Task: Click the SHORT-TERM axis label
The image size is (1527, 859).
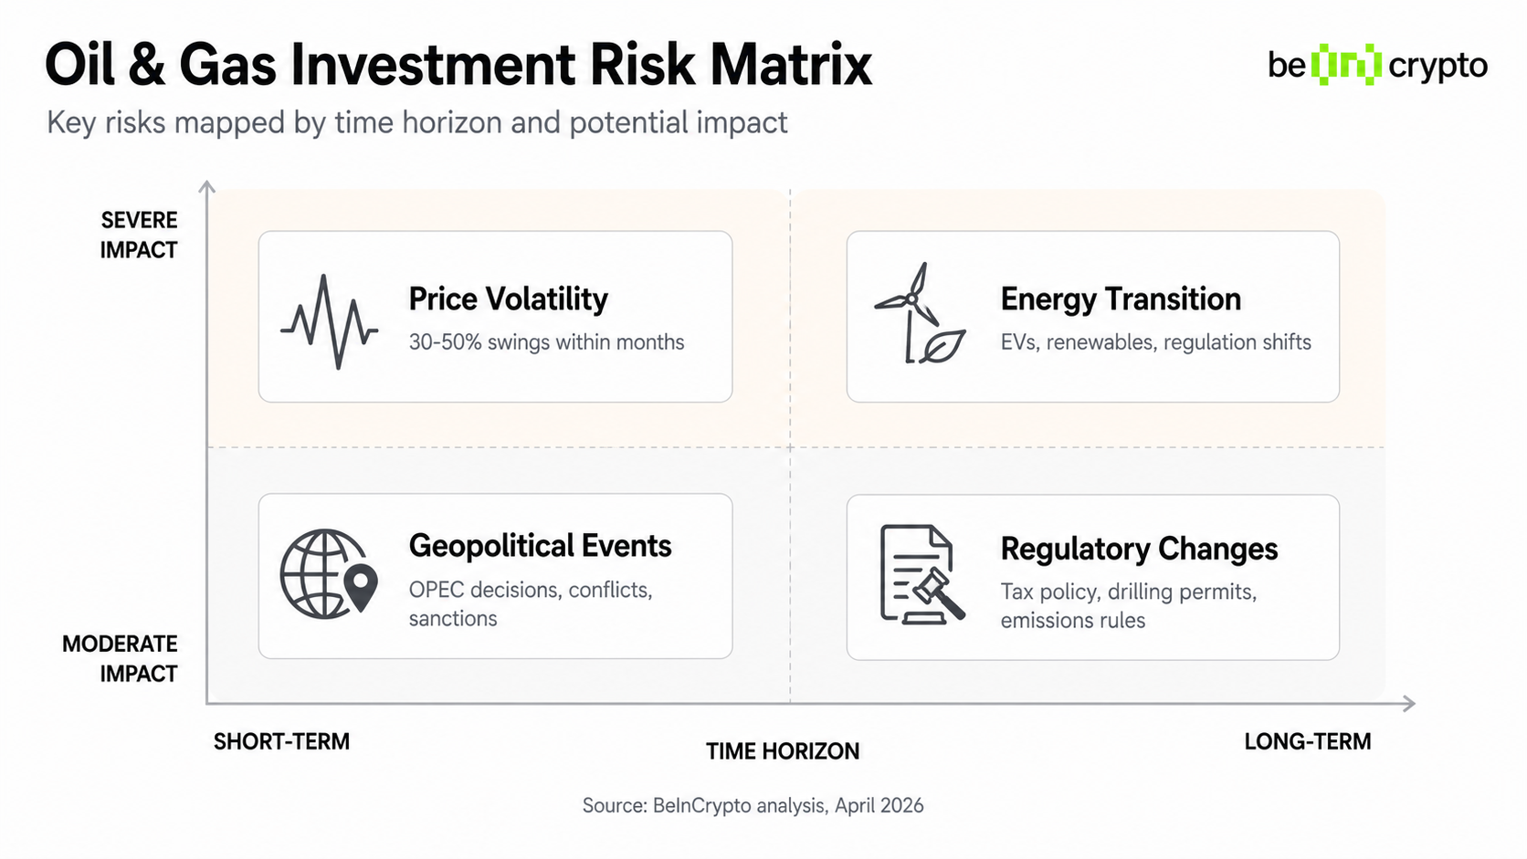Action: tap(281, 741)
